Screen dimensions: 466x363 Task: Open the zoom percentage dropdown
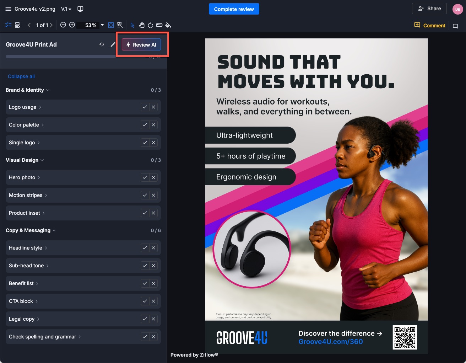pos(102,25)
